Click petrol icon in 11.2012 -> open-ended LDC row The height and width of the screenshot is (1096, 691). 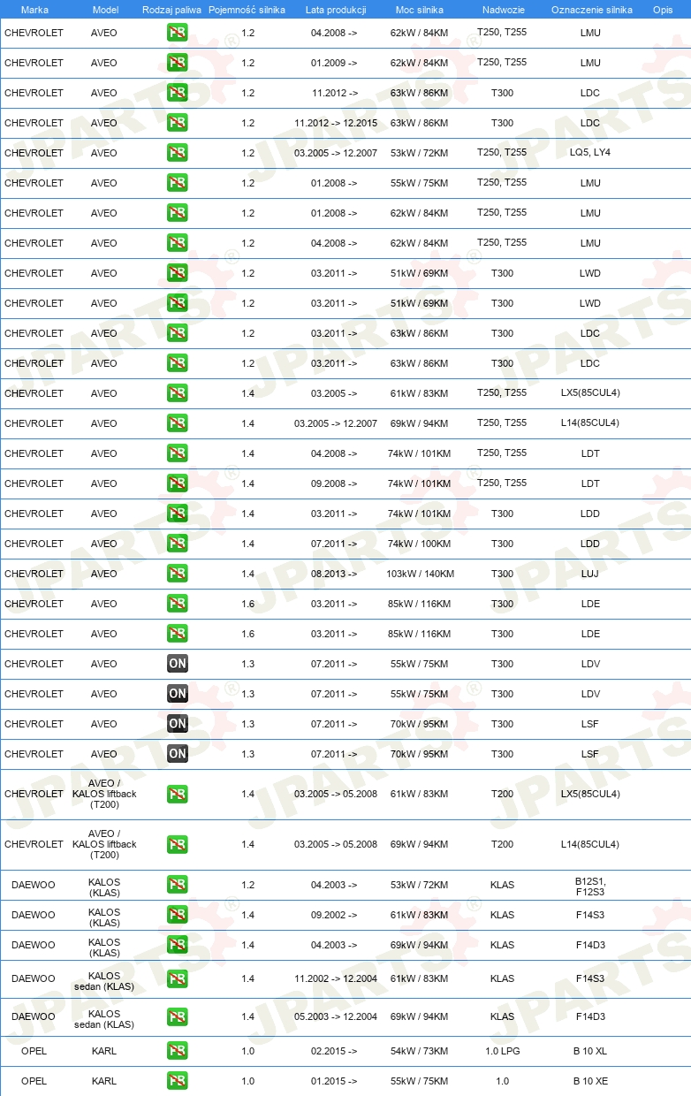[x=178, y=93]
